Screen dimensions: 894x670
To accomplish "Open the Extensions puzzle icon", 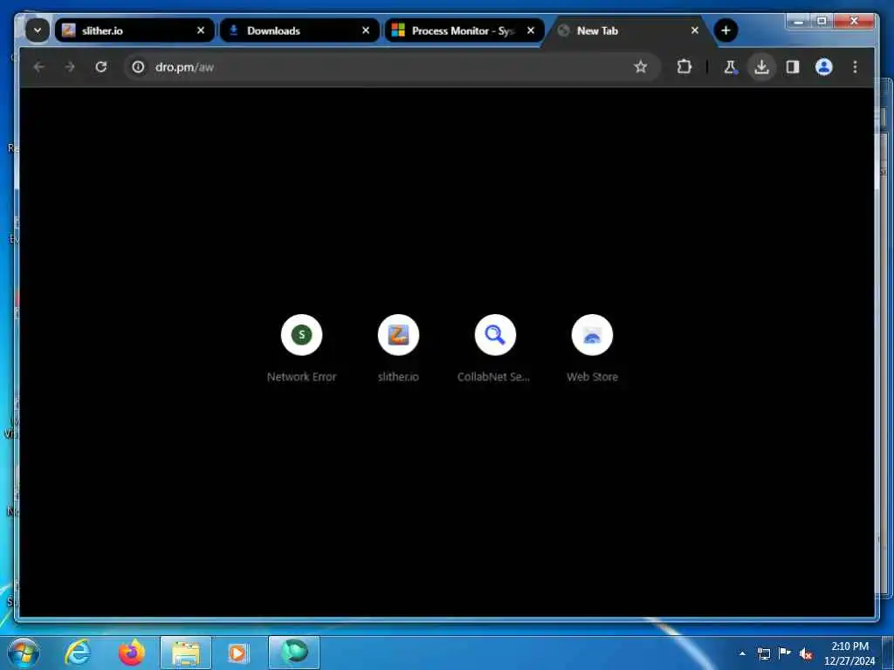I will coord(684,66).
